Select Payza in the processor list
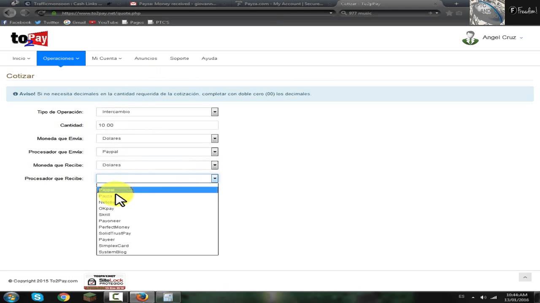This screenshot has height=303, width=540. [157, 196]
